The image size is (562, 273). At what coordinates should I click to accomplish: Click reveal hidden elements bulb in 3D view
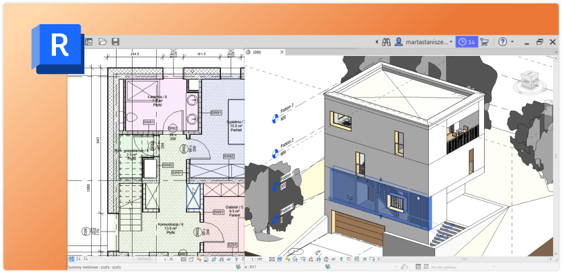(341, 259)
